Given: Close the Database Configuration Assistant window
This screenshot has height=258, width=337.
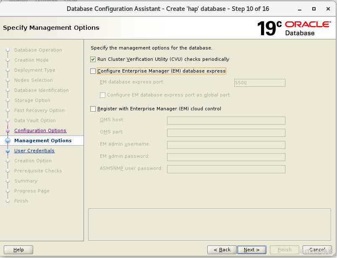Looking at the screenshot, I should click(328, 9).
